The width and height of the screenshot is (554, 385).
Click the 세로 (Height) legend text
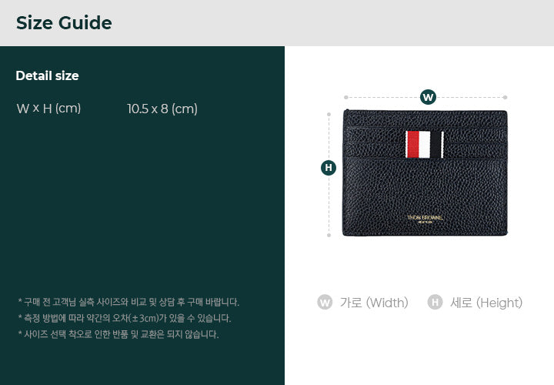click(x=486, y=303)
